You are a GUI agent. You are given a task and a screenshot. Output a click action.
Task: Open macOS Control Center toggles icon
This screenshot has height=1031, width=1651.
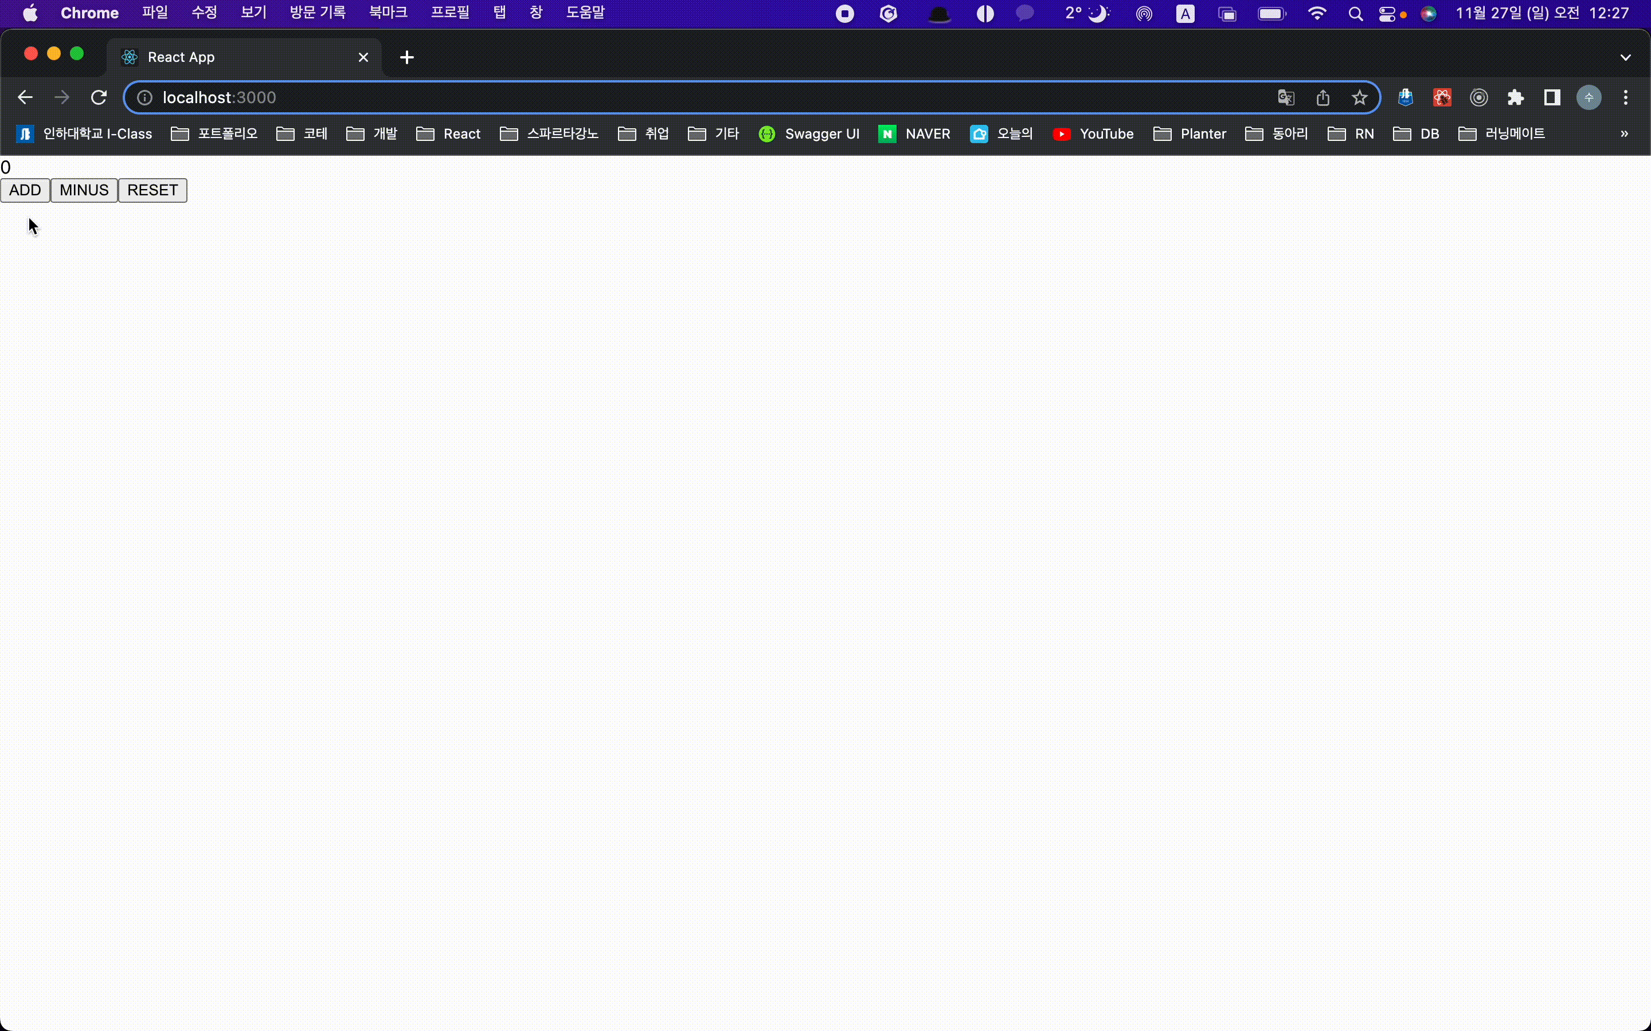click(x=1387, y=14)
